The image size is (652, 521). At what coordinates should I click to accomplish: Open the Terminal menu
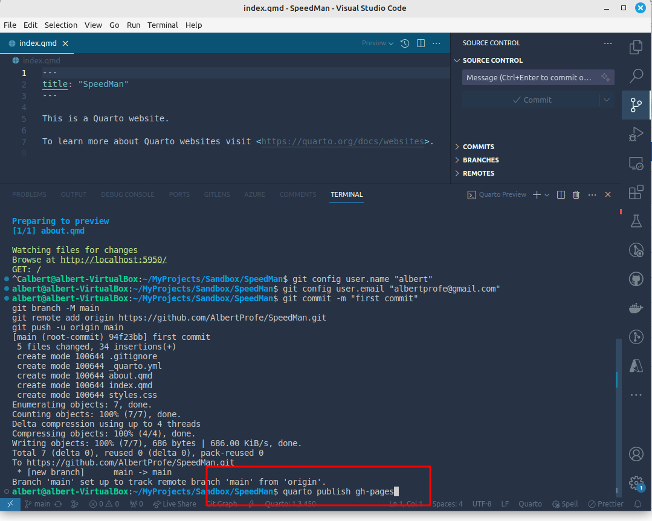(x=163, y=25)
